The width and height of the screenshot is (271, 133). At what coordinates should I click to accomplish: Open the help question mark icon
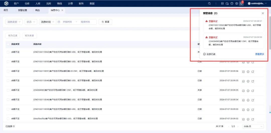point(232,3)
